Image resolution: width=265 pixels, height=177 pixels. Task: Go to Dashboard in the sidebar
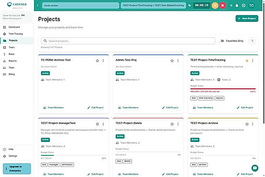[16, 27]
